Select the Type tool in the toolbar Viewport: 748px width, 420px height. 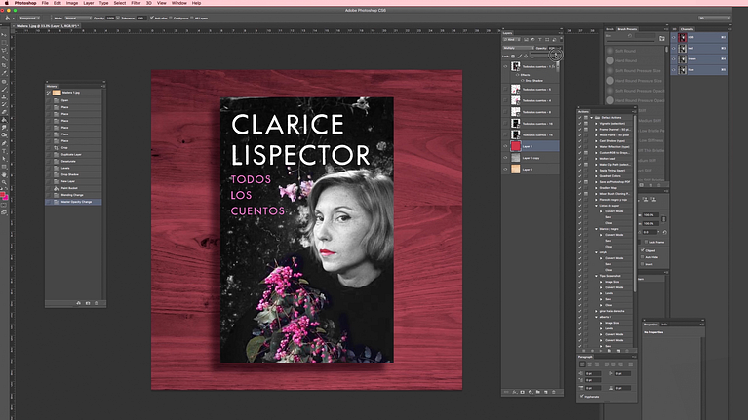tap(5, 151)
